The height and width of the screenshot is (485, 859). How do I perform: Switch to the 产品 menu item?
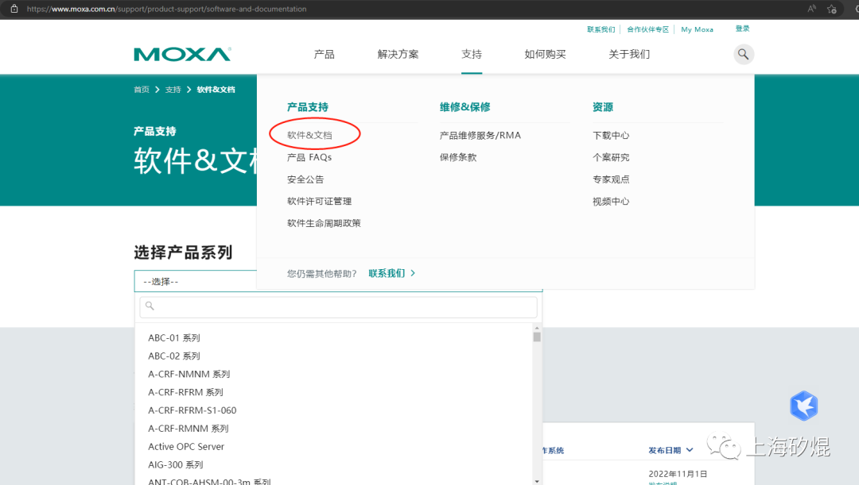[x=324, y=53]
